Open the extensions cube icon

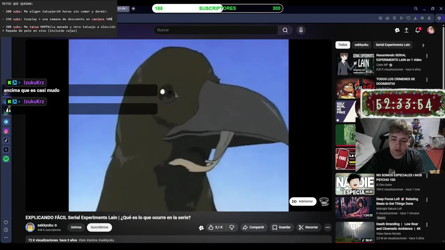(439, 18)
